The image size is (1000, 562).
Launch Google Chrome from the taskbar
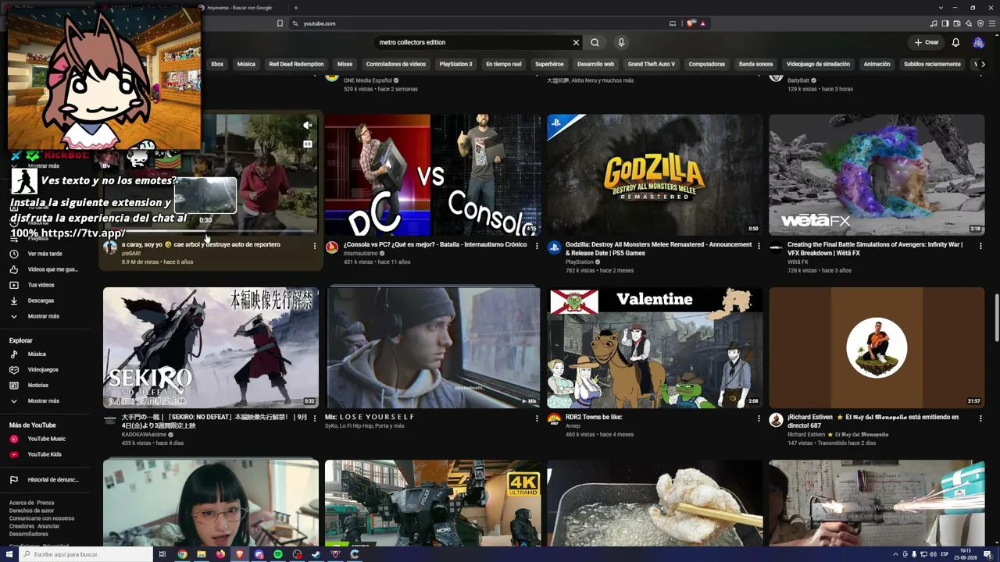[x=182, y=554]
